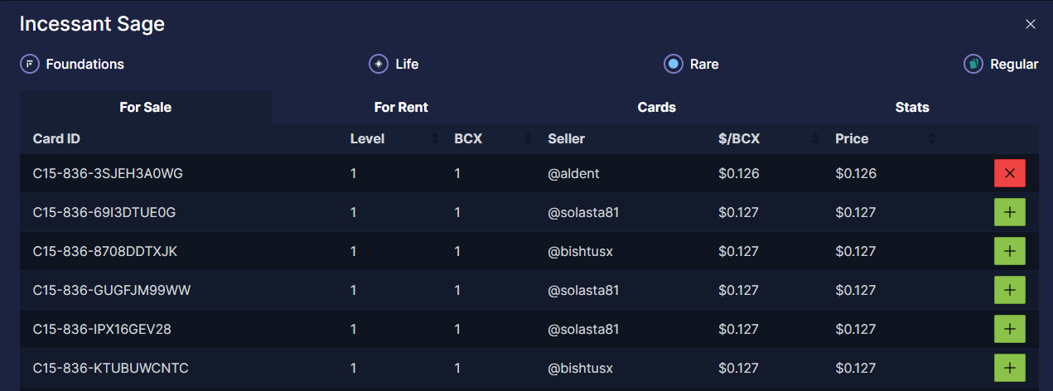Open the Stats tab

[x=912, y=107]
